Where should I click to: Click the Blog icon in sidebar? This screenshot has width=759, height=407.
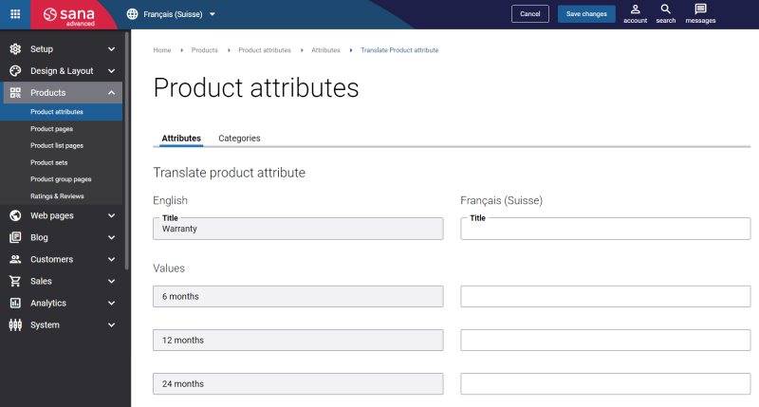coord(15,237)
